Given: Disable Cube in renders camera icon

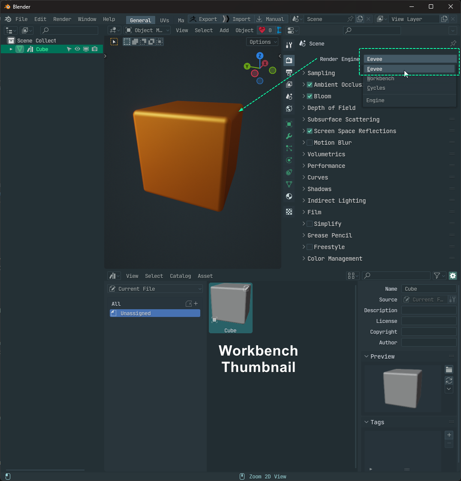Looking at the screenshot, I should pyautogui.click(x=95, y=49).
